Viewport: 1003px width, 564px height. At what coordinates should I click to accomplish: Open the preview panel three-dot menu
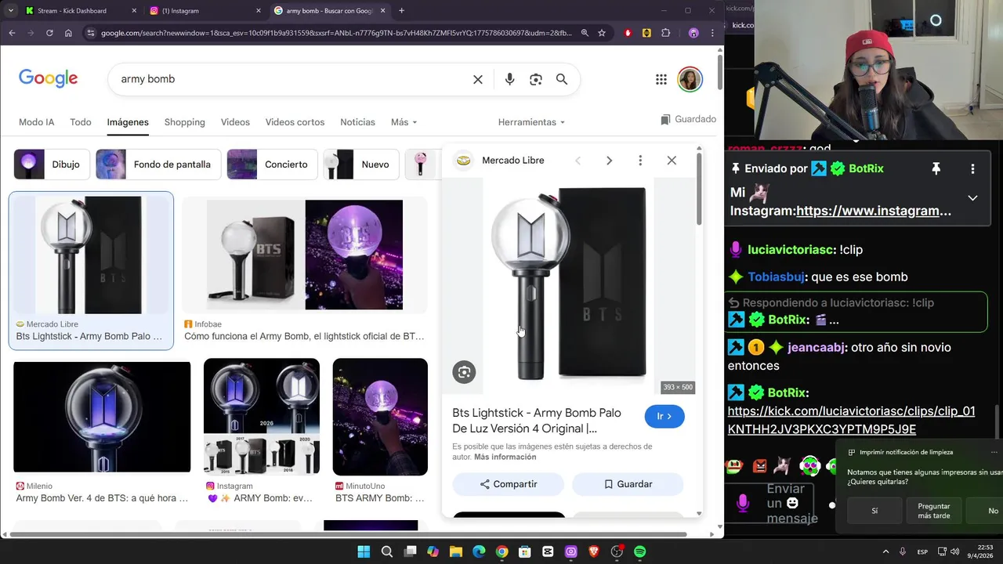(640, 161)
